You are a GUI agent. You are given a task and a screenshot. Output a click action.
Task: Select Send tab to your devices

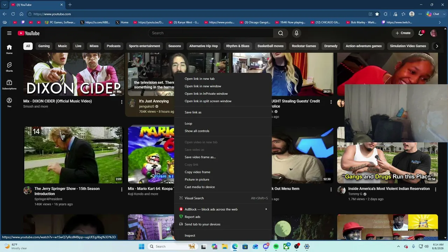(223, 224)
